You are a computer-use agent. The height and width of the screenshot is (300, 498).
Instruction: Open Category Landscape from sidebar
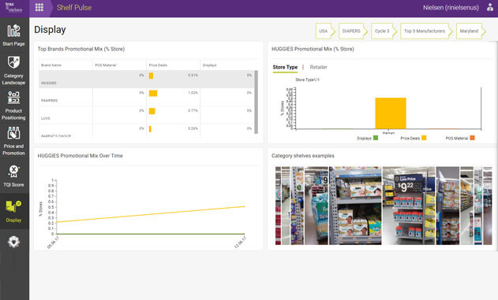click(13, 70)
